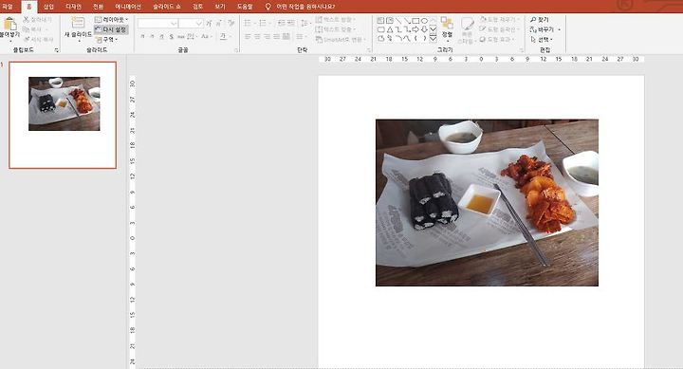Expand the shapes gallery more arrow
Viewport: 683px width, 369px height.
pyautogui.click(x=433, y=39)
